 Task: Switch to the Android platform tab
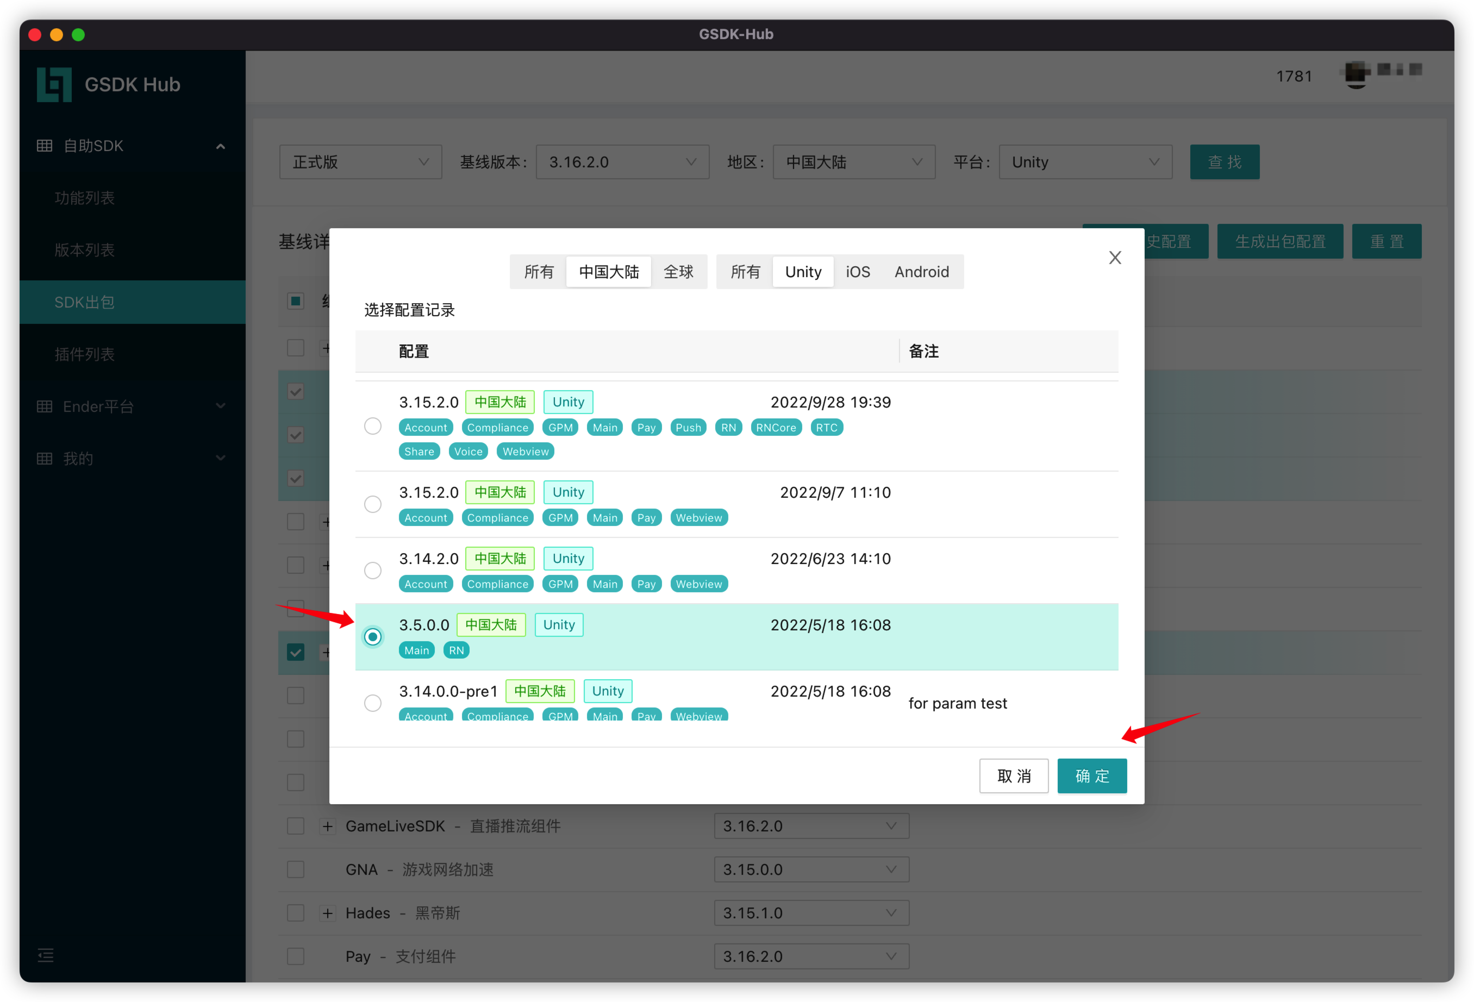(x=922, y=271)
